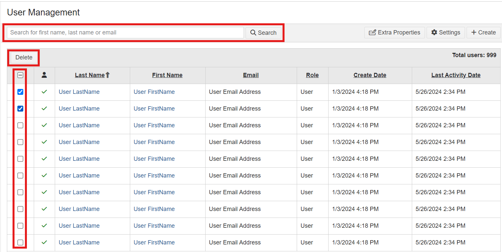Click the pencil icon on Extra Properties
This screenshot has width=502, height=252.
[372, 32]
